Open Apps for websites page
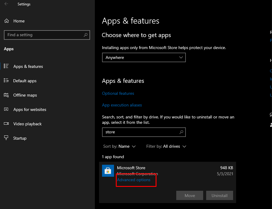 coord(30,109)
